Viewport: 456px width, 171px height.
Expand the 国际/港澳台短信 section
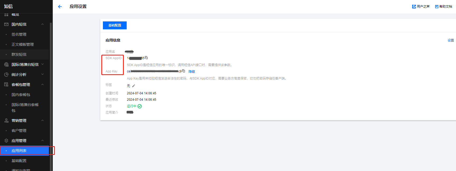tap(42, 64)
